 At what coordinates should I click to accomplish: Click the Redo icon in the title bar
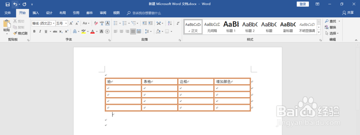click(24, 4)
